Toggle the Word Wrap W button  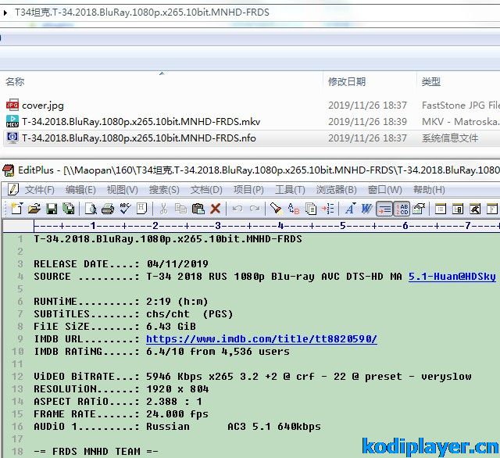(366, 209)
